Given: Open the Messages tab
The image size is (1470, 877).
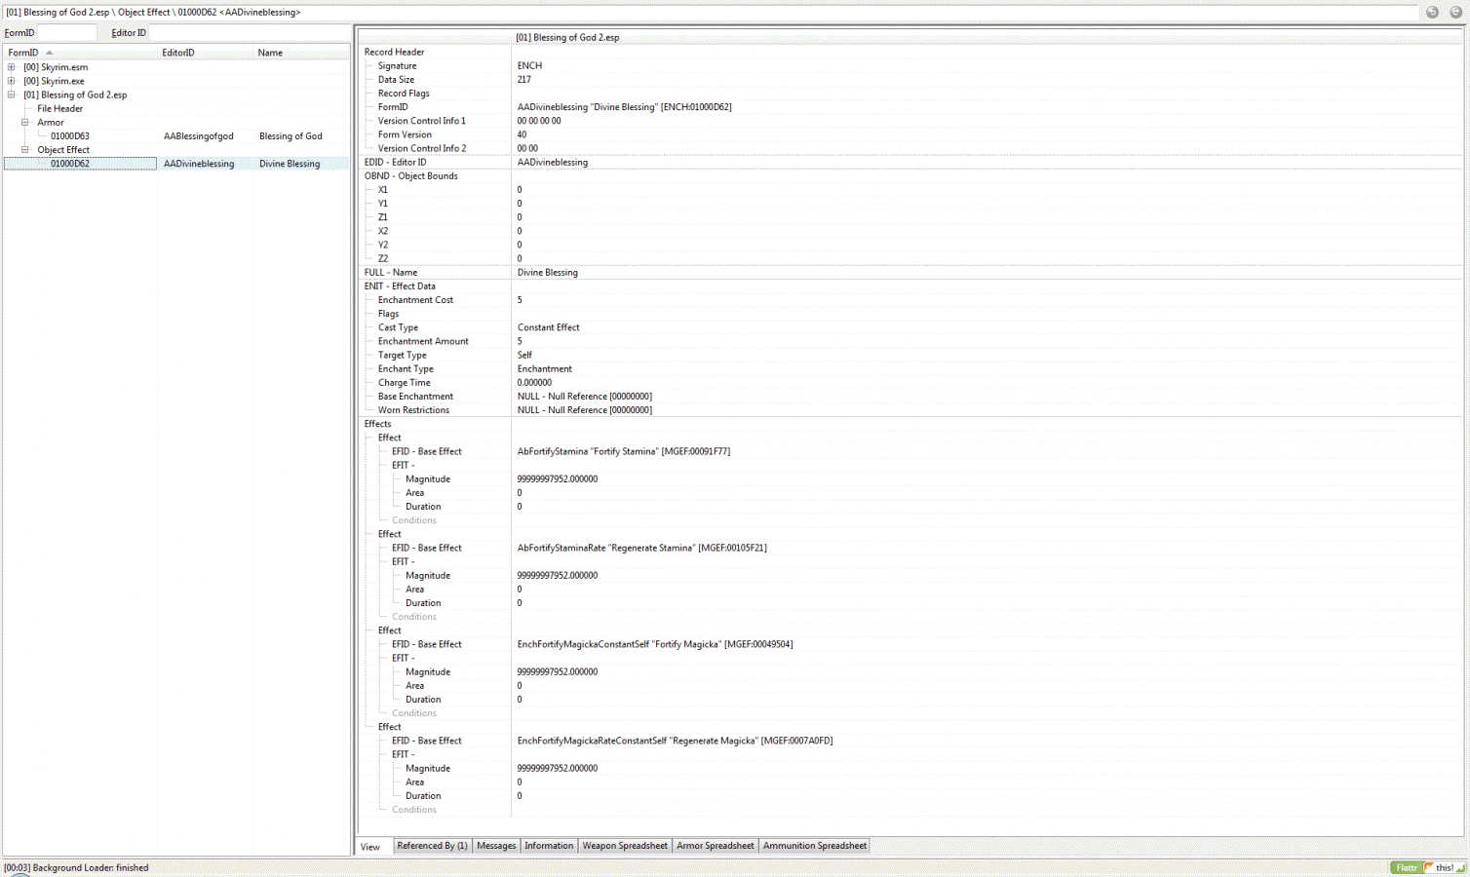Looking at the screenshot, I should pos(496,846).
